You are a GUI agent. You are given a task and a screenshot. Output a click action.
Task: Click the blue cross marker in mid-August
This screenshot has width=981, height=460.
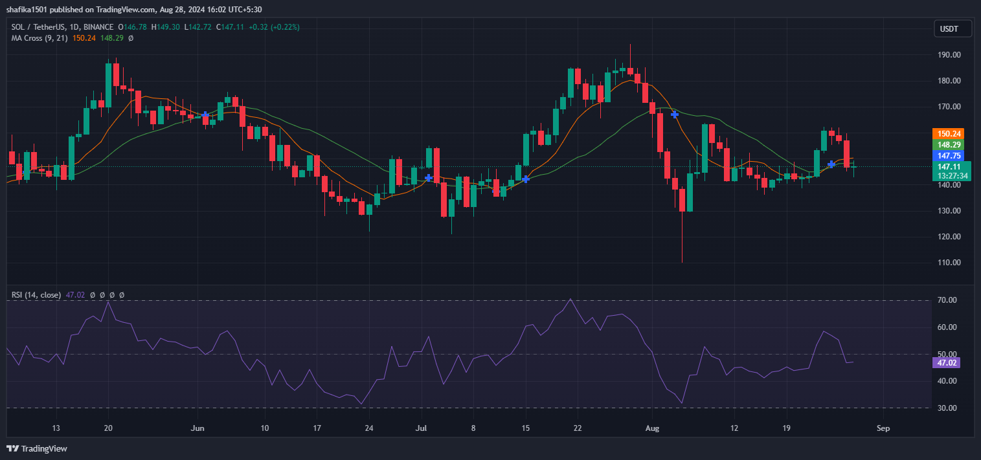click(x=674, y=115)
